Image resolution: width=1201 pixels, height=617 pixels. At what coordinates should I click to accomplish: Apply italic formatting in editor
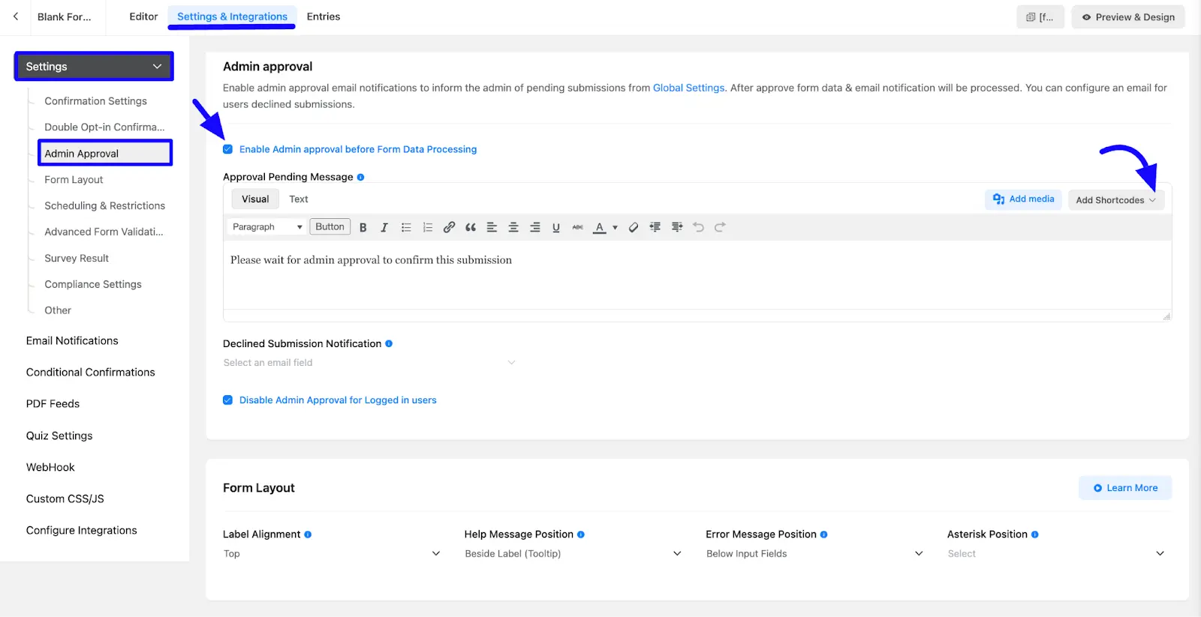[x=384, y=227]
